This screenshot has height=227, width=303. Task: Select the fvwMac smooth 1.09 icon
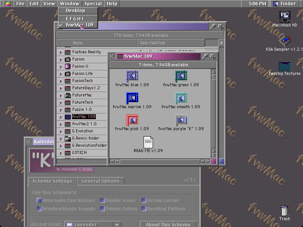[181, 98]
